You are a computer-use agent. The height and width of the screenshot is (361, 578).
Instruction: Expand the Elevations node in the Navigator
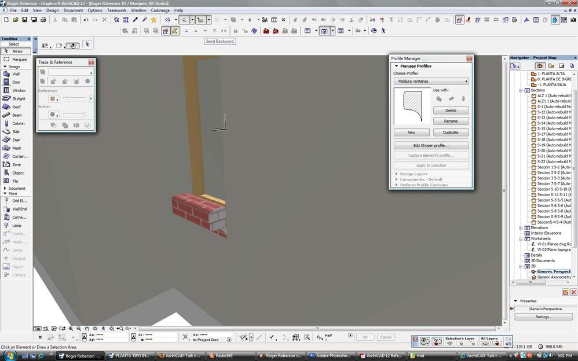click(x=521, y=228)
